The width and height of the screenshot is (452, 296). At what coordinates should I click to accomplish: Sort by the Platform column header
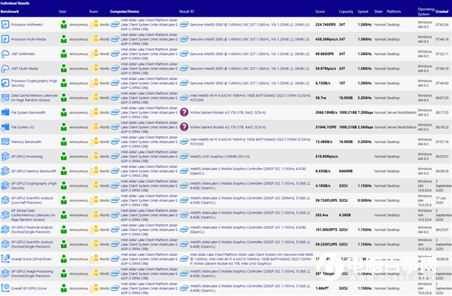(394, 11)
